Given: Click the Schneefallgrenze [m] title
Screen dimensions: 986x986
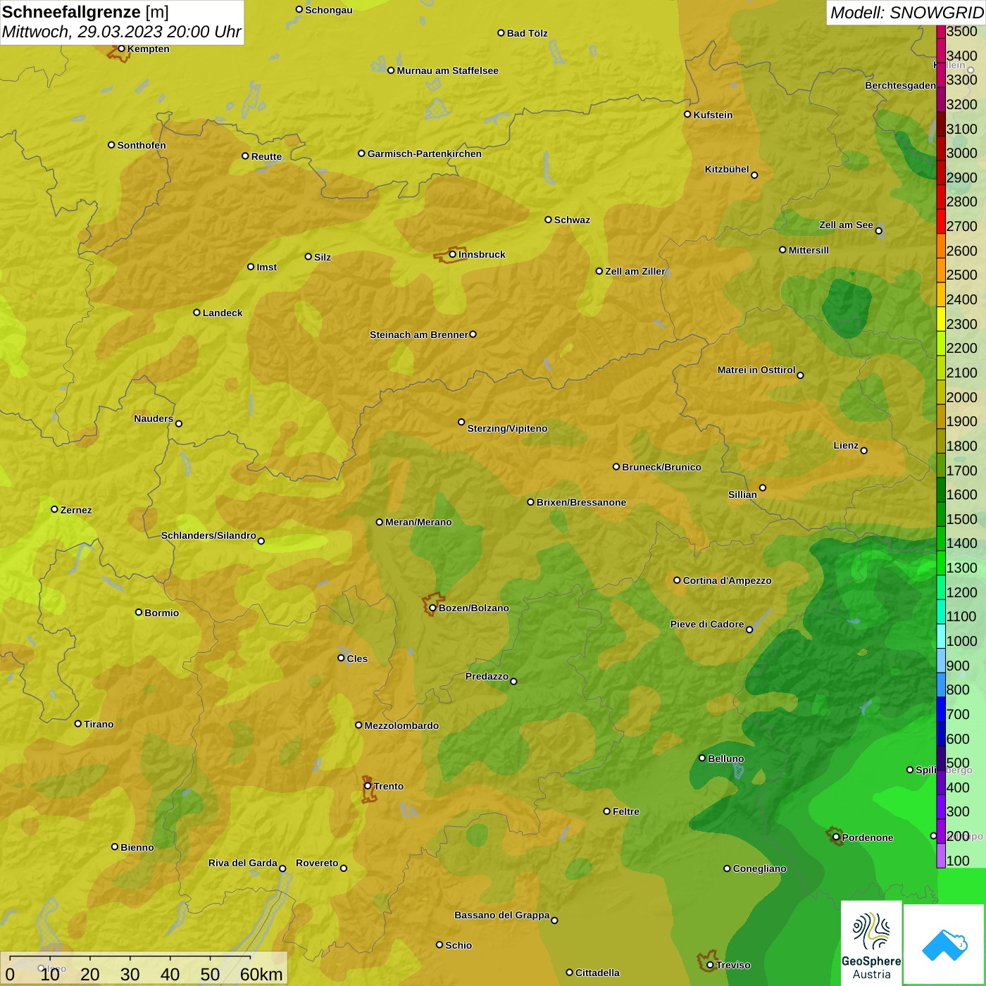Looking at the screenshot, I should [85, 12].
